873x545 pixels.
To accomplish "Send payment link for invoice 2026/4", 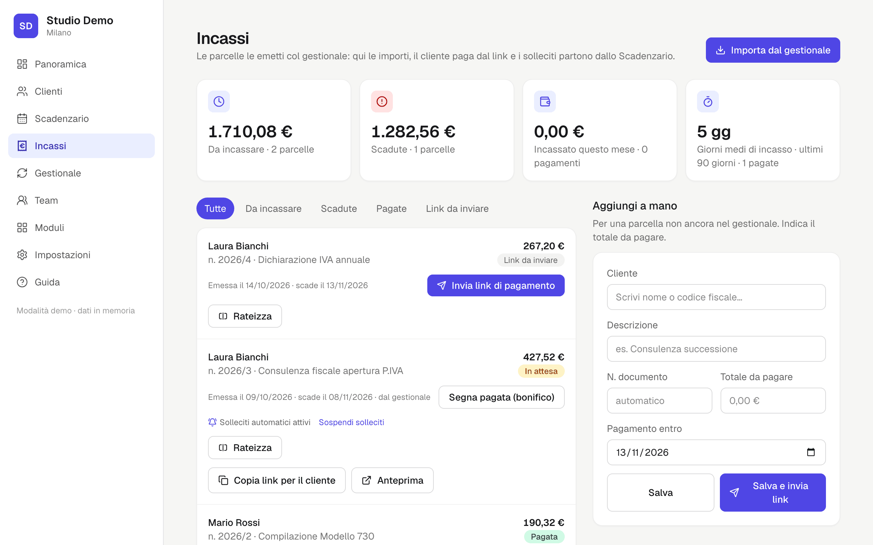I will click(495, 285).
